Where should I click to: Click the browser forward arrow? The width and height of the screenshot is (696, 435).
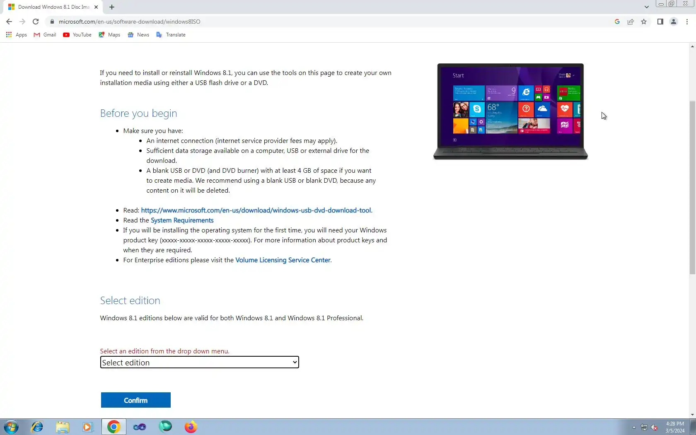coord(22,22)
